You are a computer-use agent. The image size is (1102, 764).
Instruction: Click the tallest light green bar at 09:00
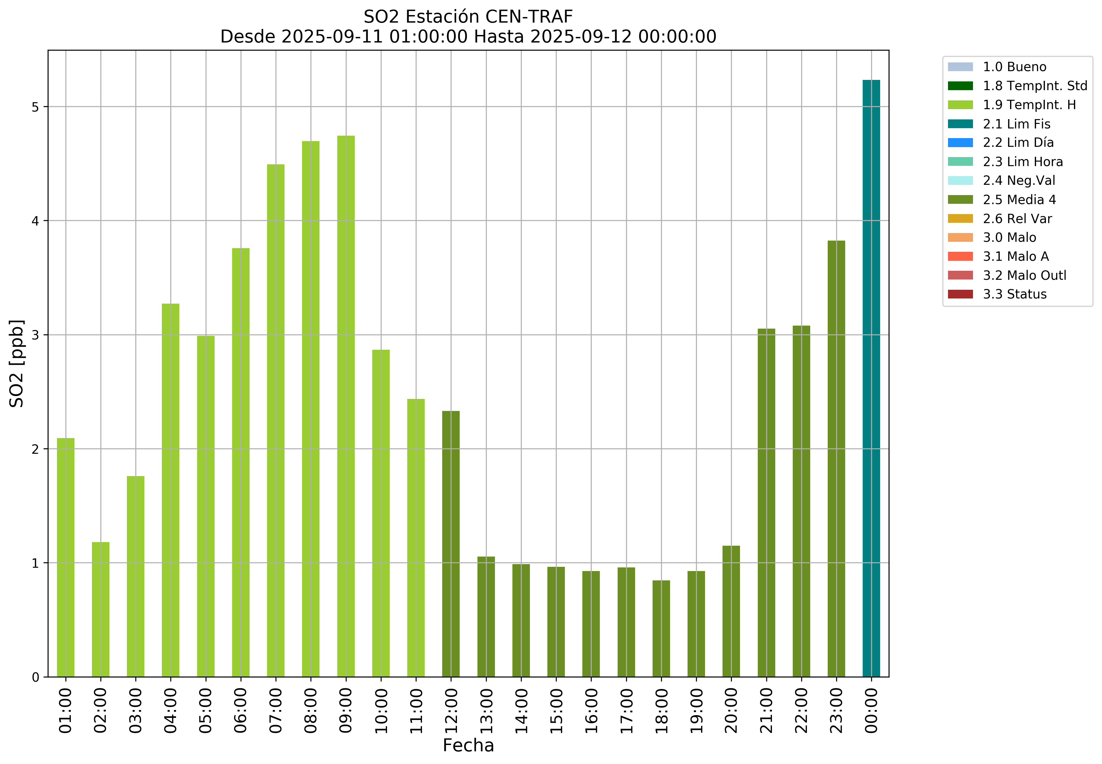345,407
